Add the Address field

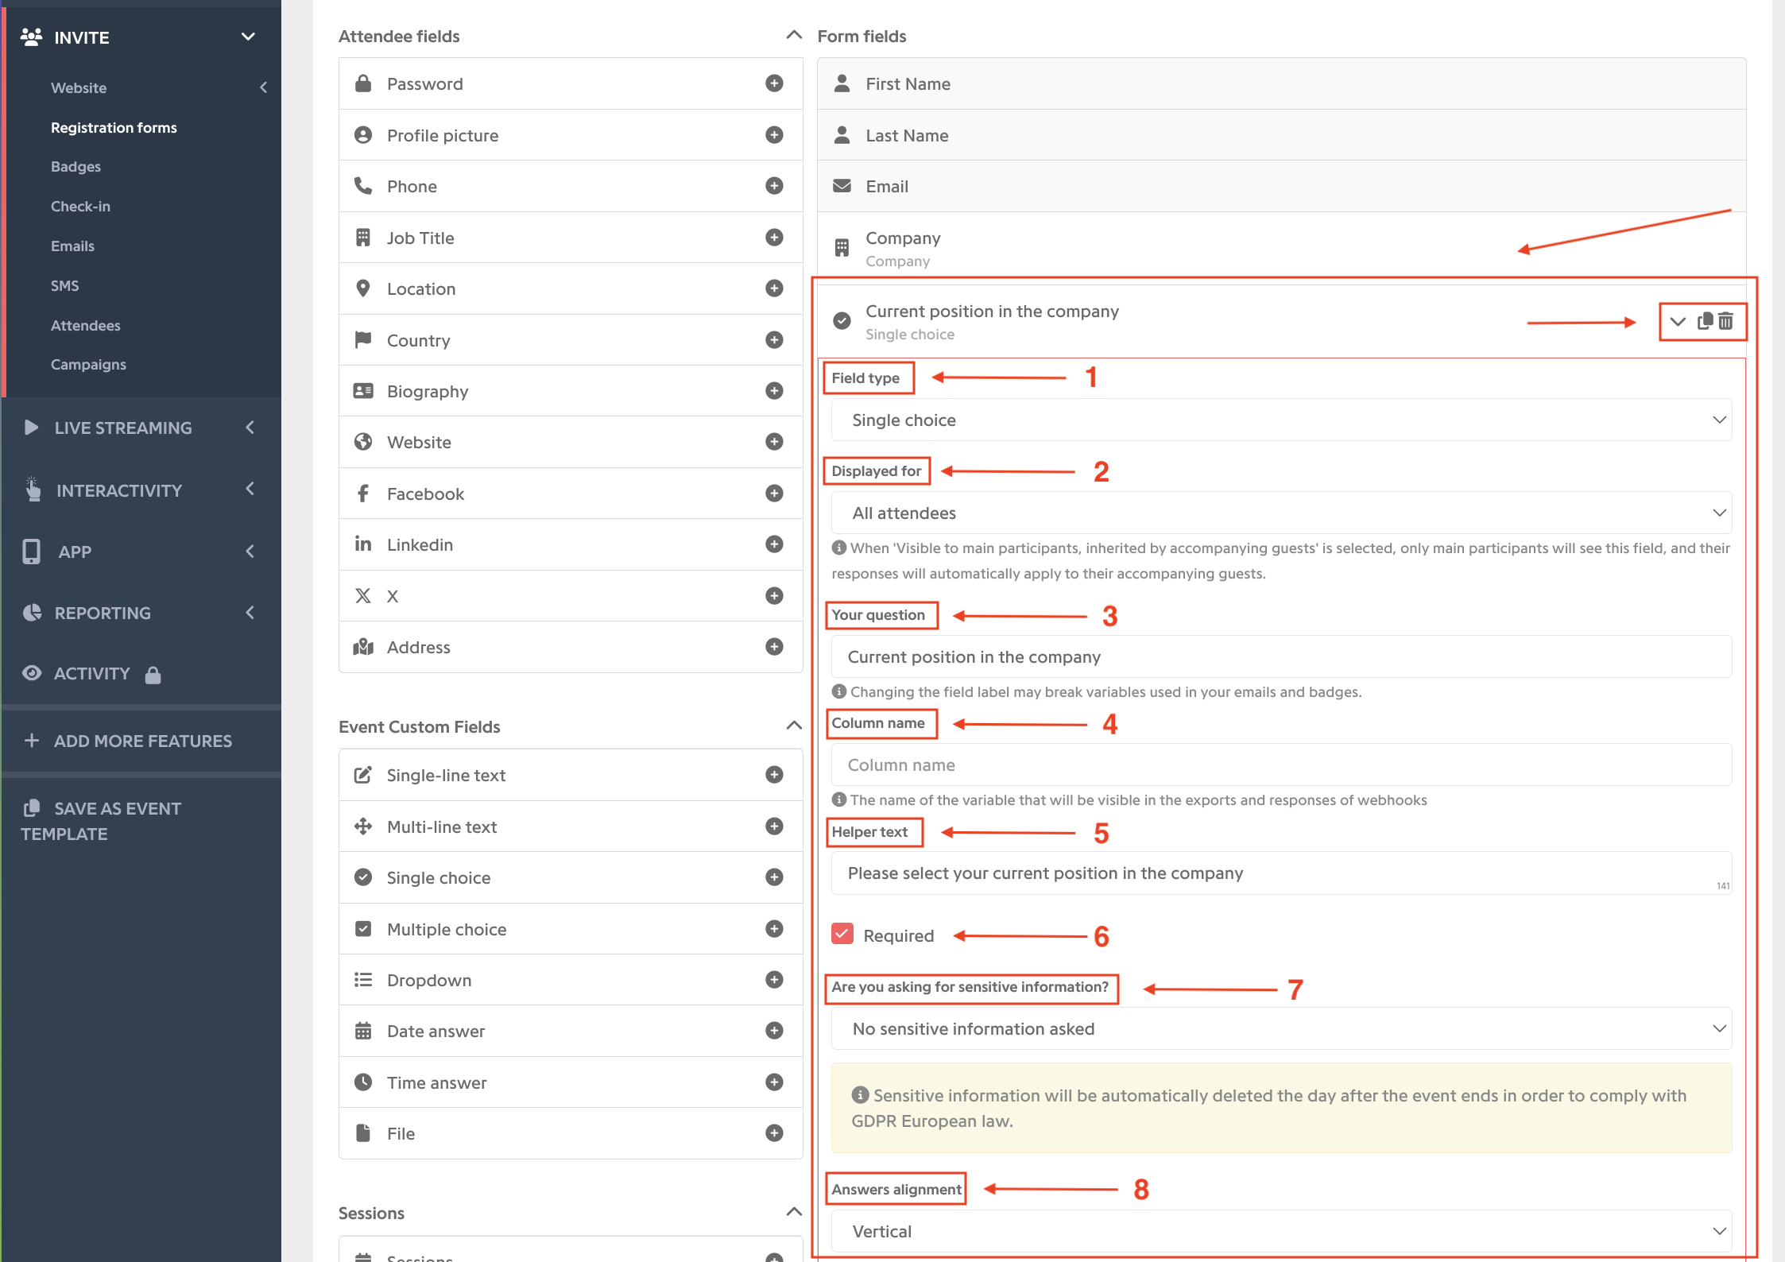tap(774, 647)
